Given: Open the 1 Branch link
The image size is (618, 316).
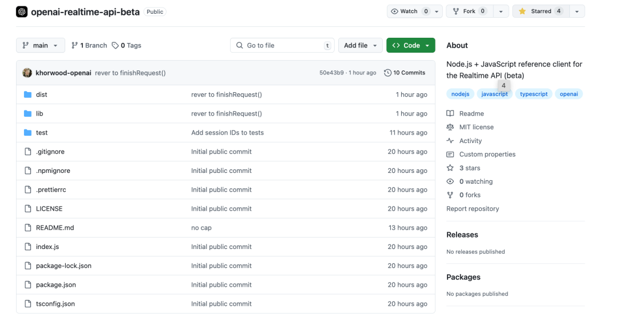Looking at the screenshot, I should (x=89, y=45).
